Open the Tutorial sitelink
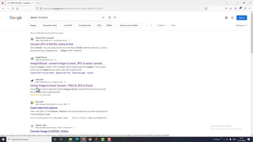The image size is (253, 142). 90,73
